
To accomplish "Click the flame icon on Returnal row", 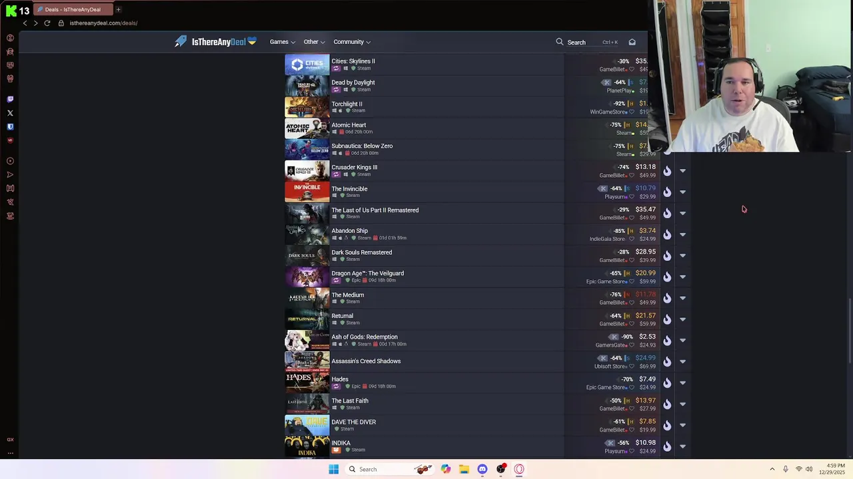I will [666, 319].
